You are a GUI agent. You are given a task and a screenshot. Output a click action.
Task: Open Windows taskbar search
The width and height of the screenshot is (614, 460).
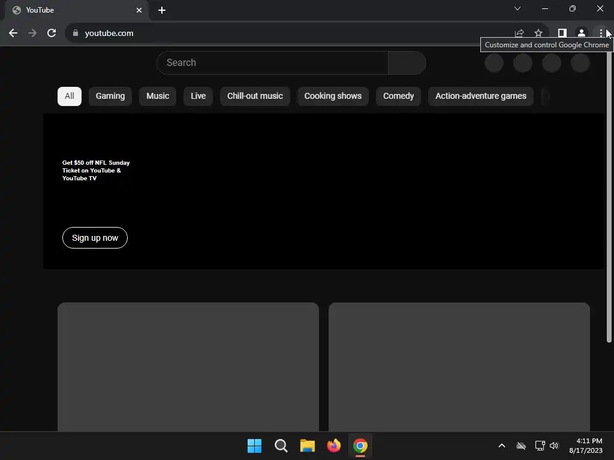[x=281, y=446]
